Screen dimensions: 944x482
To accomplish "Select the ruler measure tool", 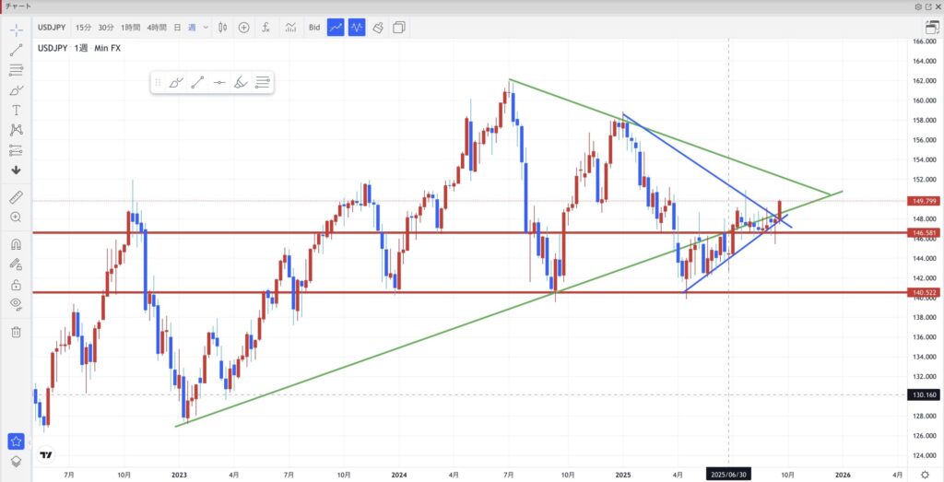I will pos(17,197).
